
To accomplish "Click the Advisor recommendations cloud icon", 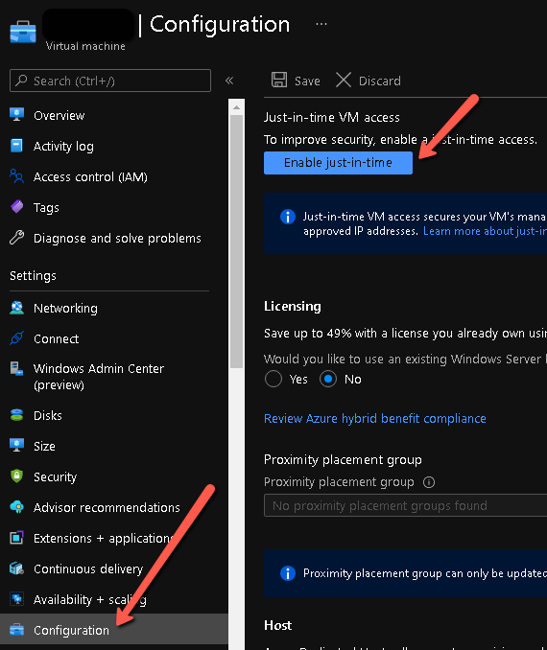I will click(x=16, y=506).
